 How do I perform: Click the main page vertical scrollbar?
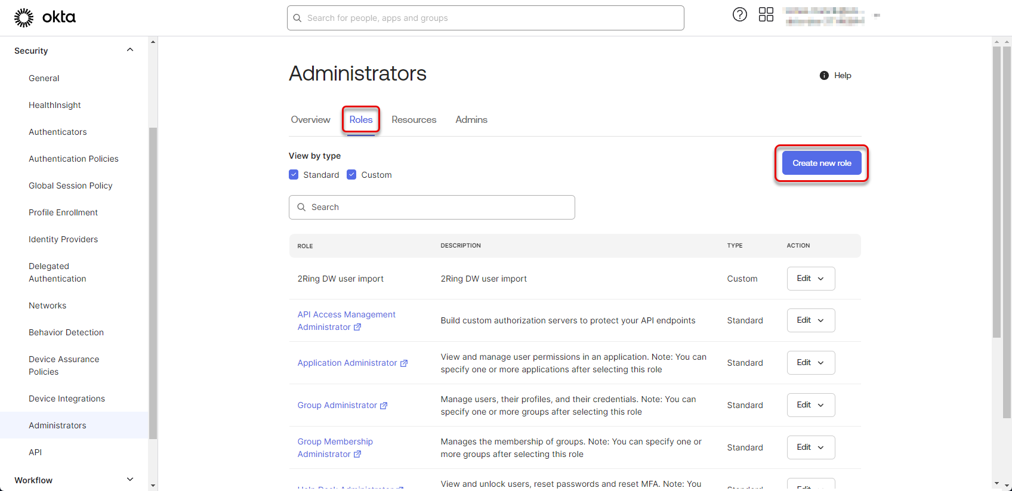996,191
